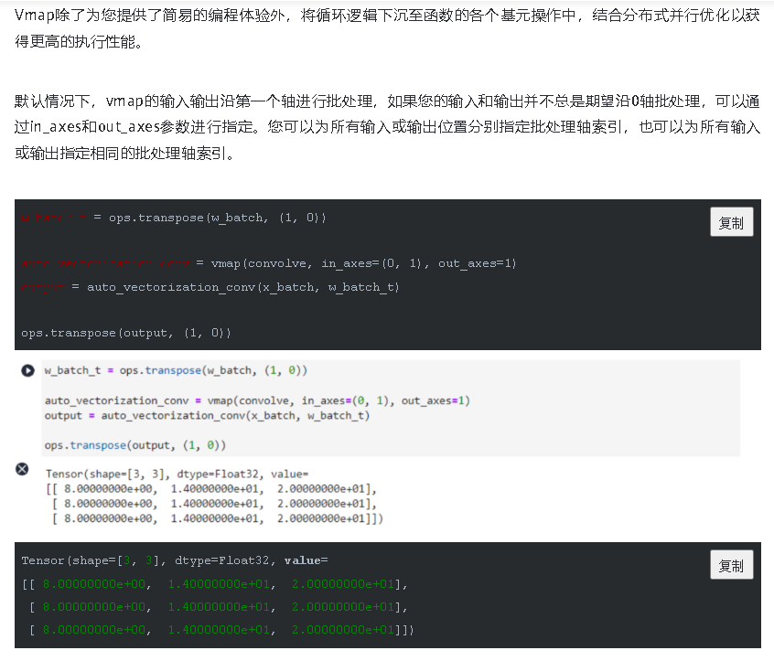Clear cell output using the X icon

[23, 469]
